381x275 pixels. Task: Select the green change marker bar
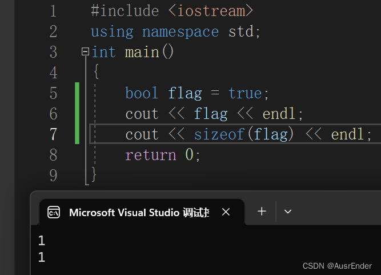[77, 113]
